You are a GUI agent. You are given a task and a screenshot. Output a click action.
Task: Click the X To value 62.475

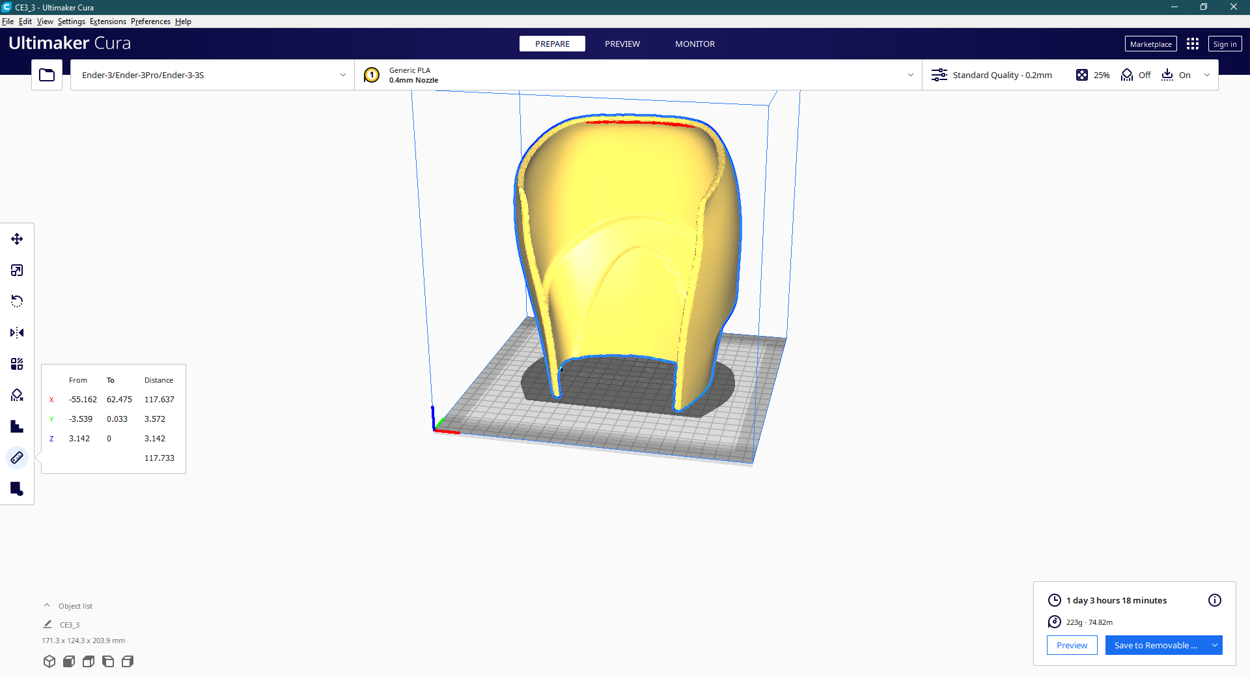point(119,400)
